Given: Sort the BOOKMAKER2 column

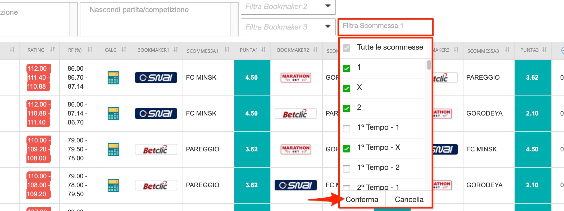Looking at the screenshot, I should click(x=315, y=49).
